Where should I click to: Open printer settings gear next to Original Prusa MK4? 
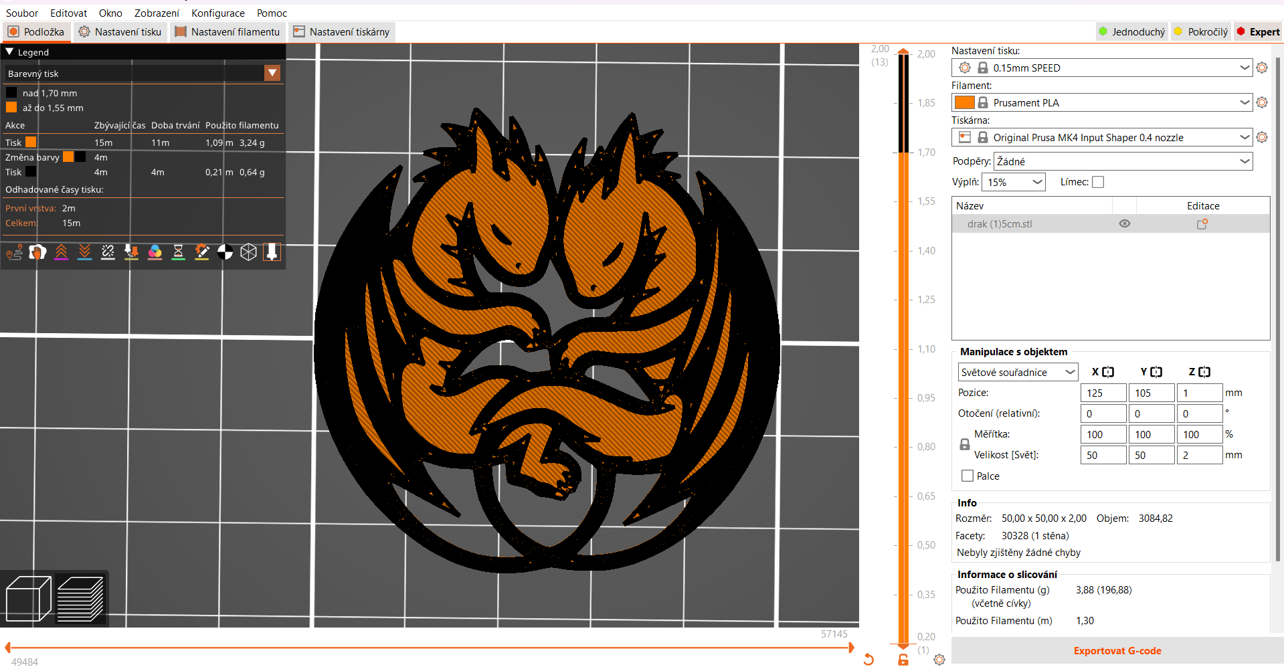click(1262, 137)
